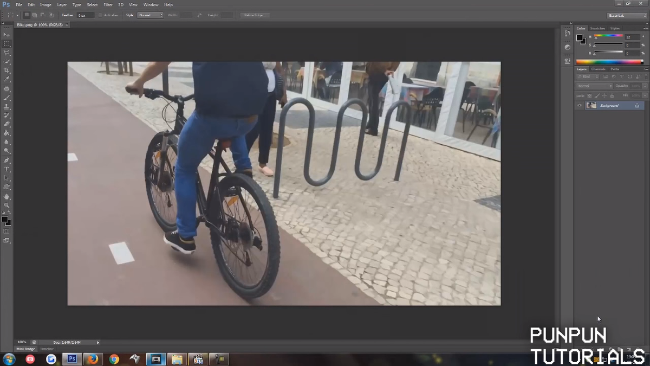Open the History panel icon
Screen dimensions: 650x366
(x=567, y=34)
